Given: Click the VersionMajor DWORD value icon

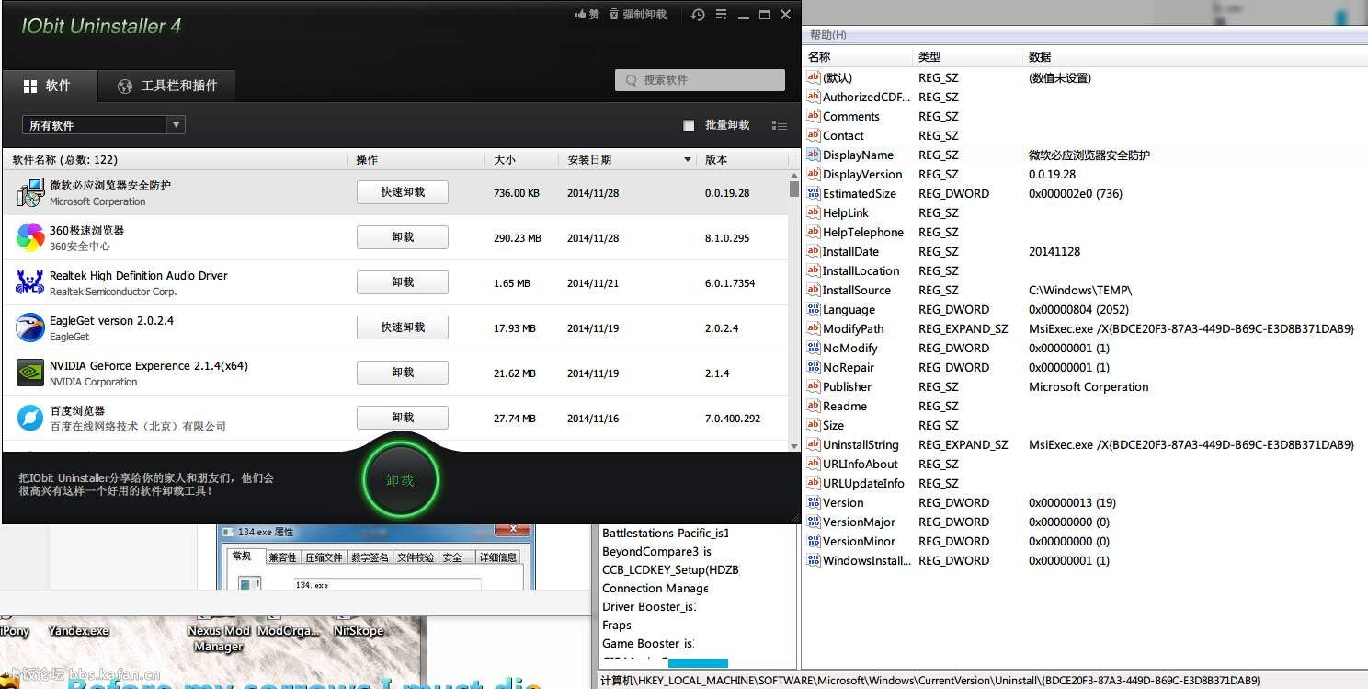Looking at the screenshot, I should coord(813,522).
